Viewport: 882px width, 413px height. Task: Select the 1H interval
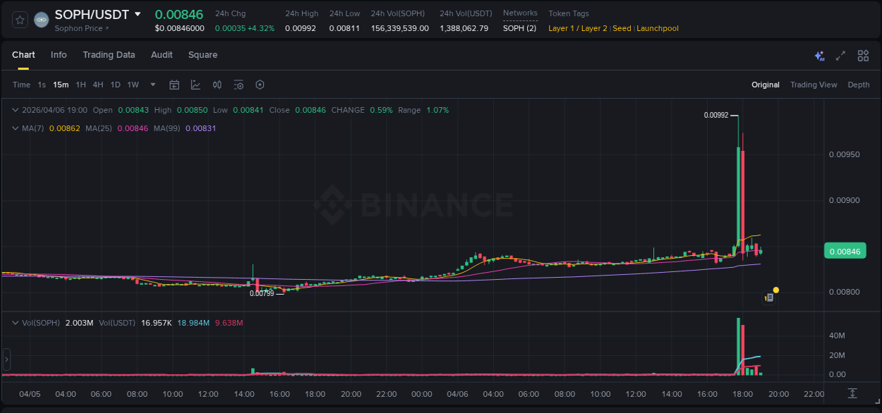click(80, 85)
